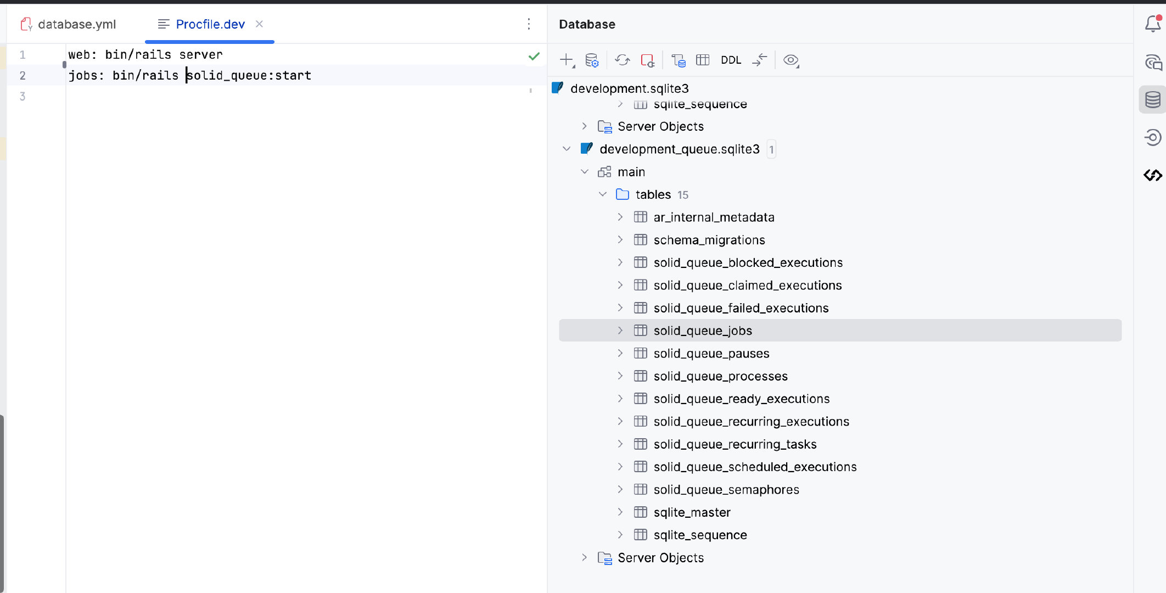Open the query console icon

(679, 60)
